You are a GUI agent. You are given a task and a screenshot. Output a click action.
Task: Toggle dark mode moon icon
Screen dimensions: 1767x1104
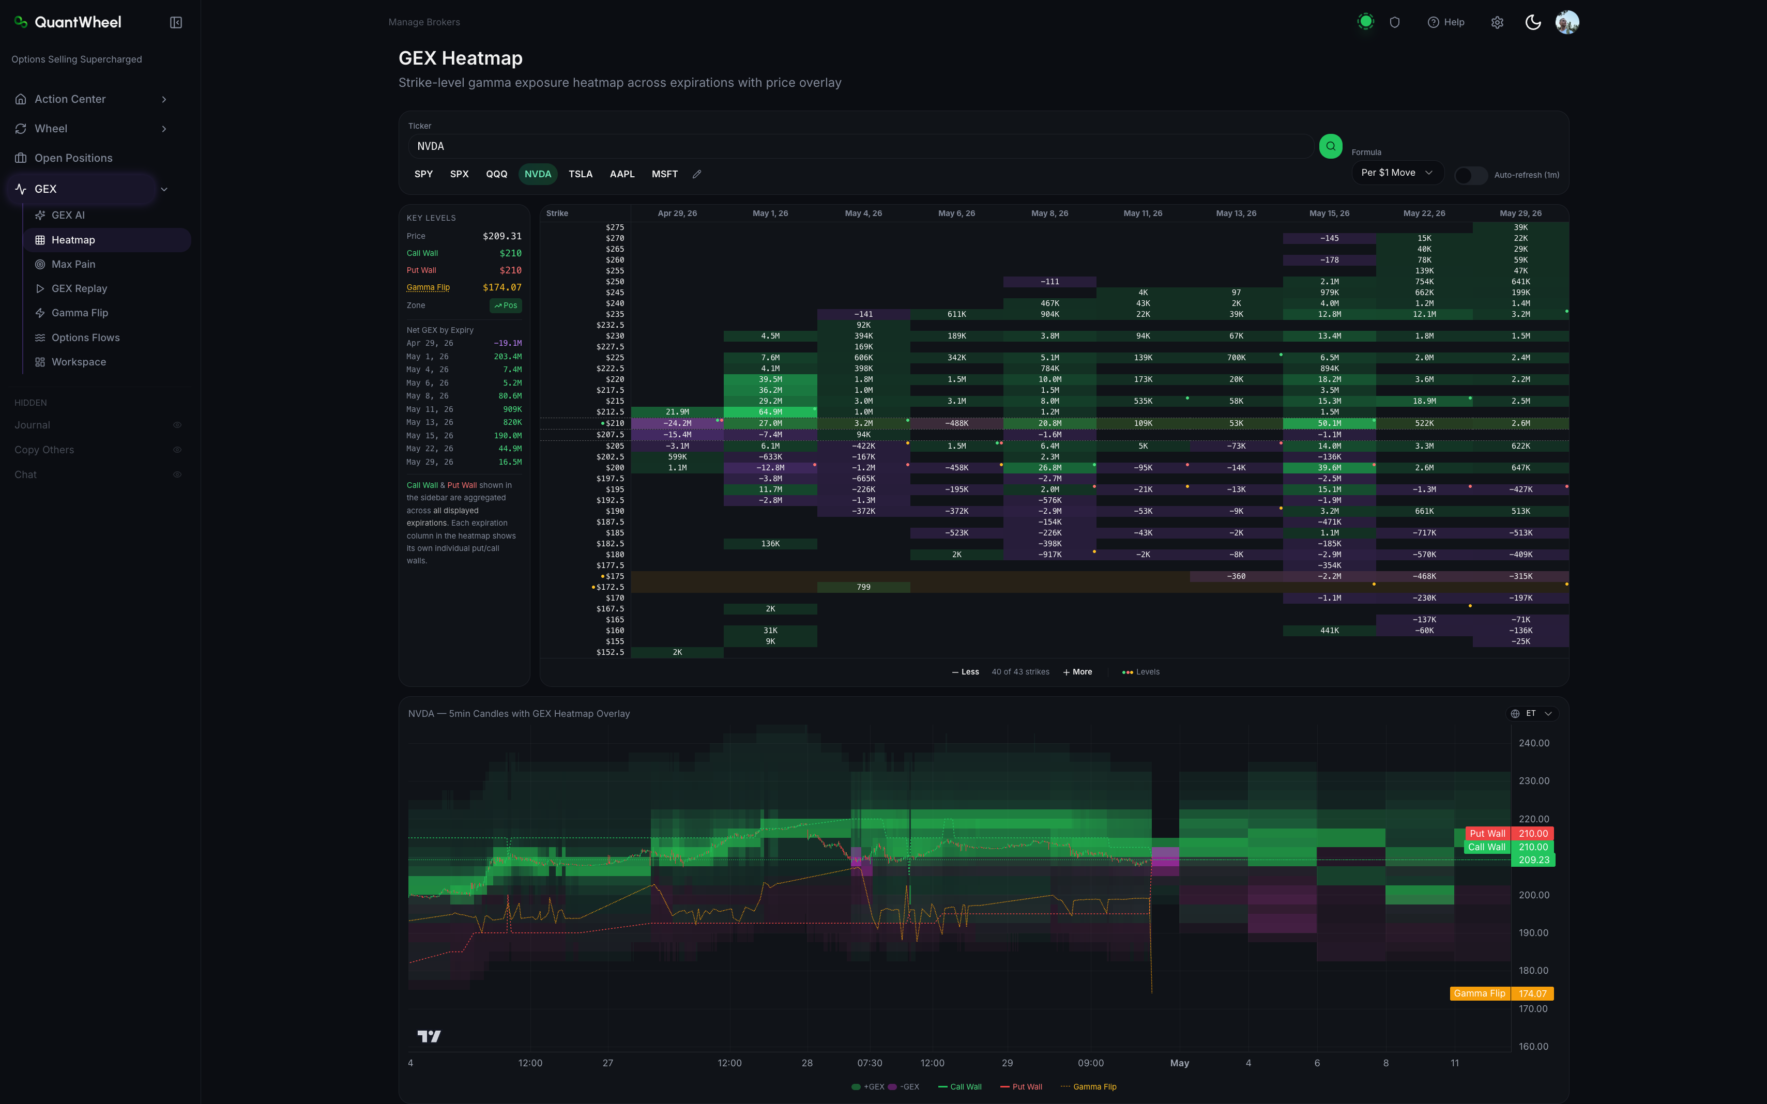pyautogui.click(x=1533, y=22)
